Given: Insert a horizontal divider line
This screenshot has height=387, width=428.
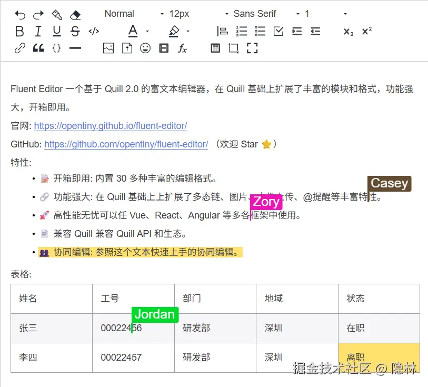Looking at the screenshot, I should tap(76, 48).
